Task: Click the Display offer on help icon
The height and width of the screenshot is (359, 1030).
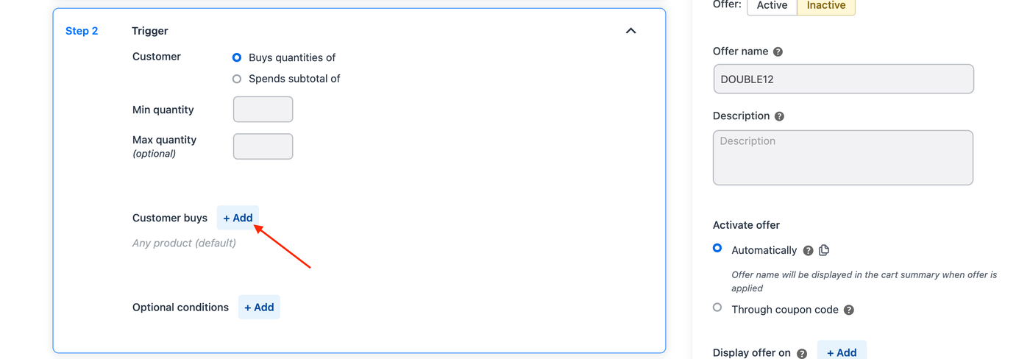Action: click(801, 353)
